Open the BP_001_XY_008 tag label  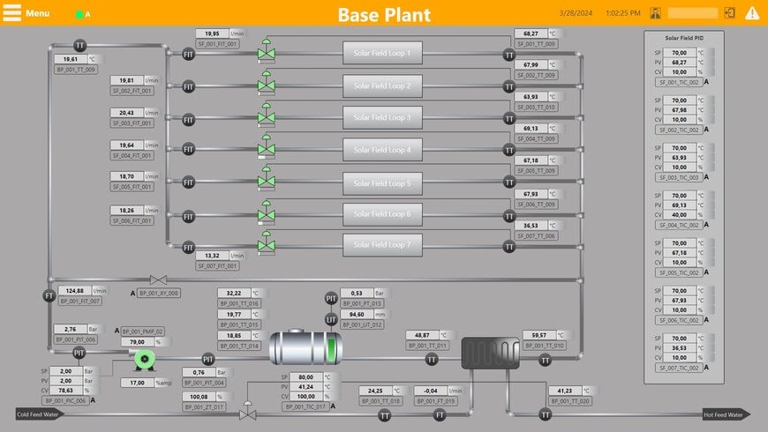159,293
